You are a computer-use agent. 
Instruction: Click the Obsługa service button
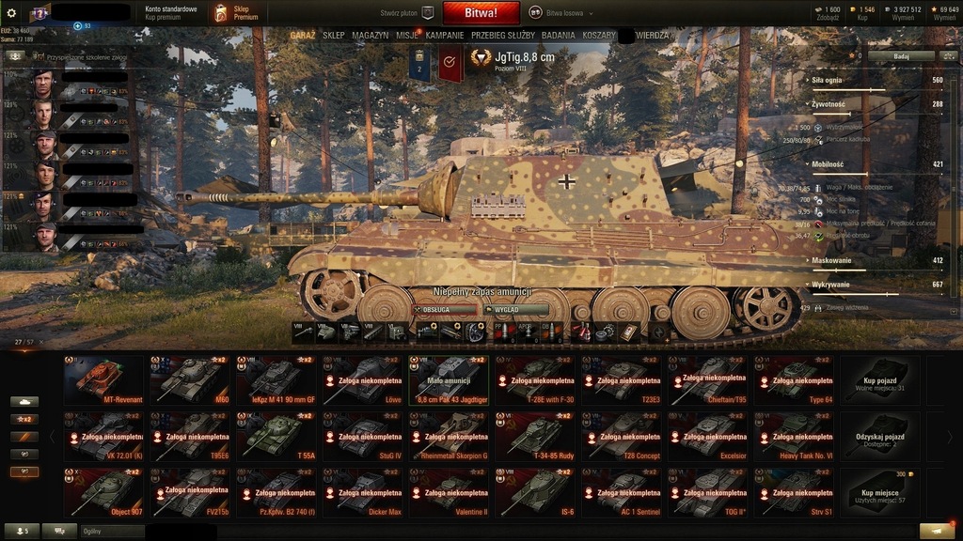point(444,310)
